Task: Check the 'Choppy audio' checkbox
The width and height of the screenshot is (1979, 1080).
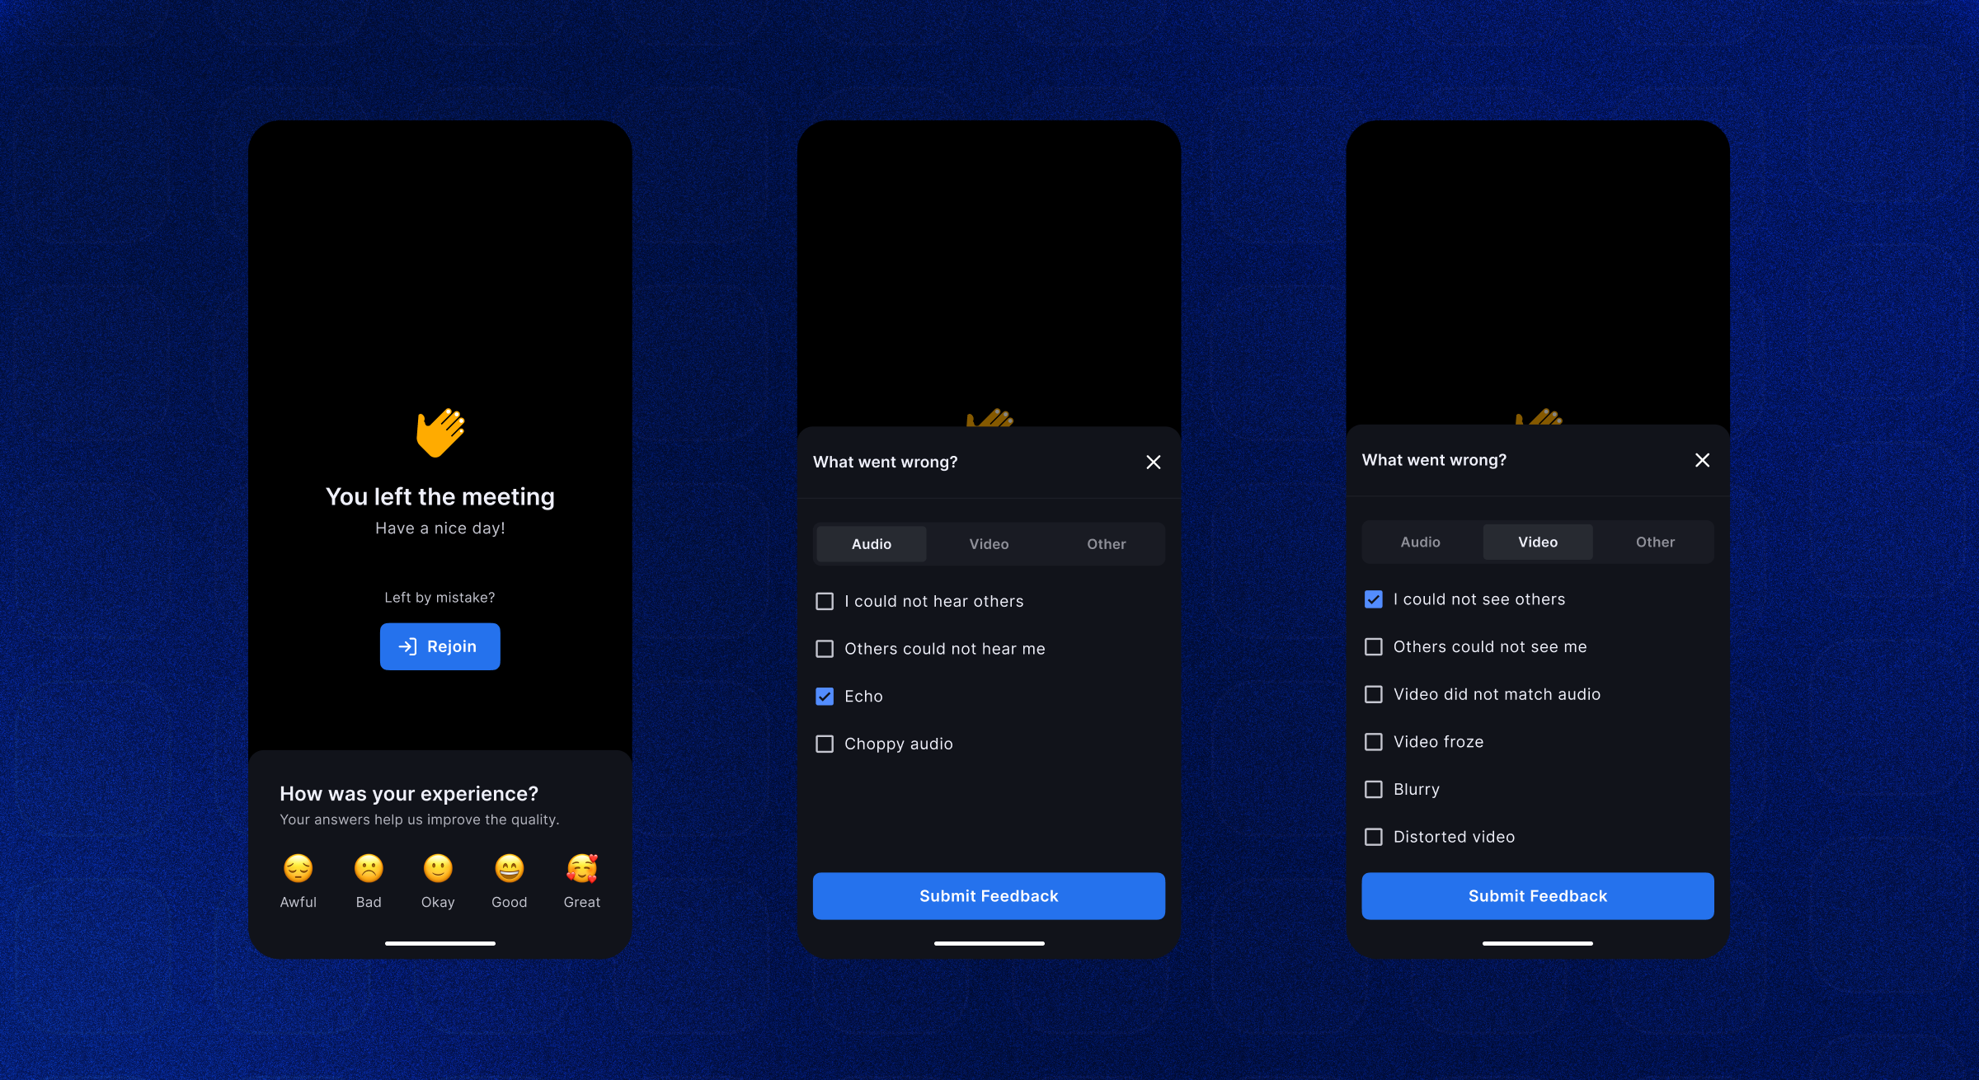Action: pyautogui.click(x=823, y=742)
